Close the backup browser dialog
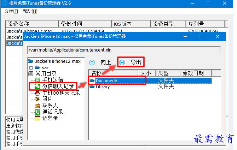The width and height of the screenshot is (237, 150). [x=218, y=36]
